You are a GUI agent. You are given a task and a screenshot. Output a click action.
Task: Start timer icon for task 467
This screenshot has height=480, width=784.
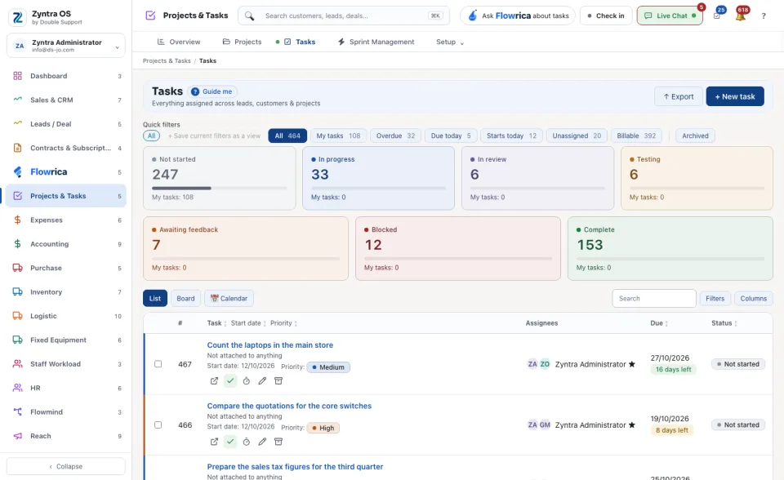point(246,381)
